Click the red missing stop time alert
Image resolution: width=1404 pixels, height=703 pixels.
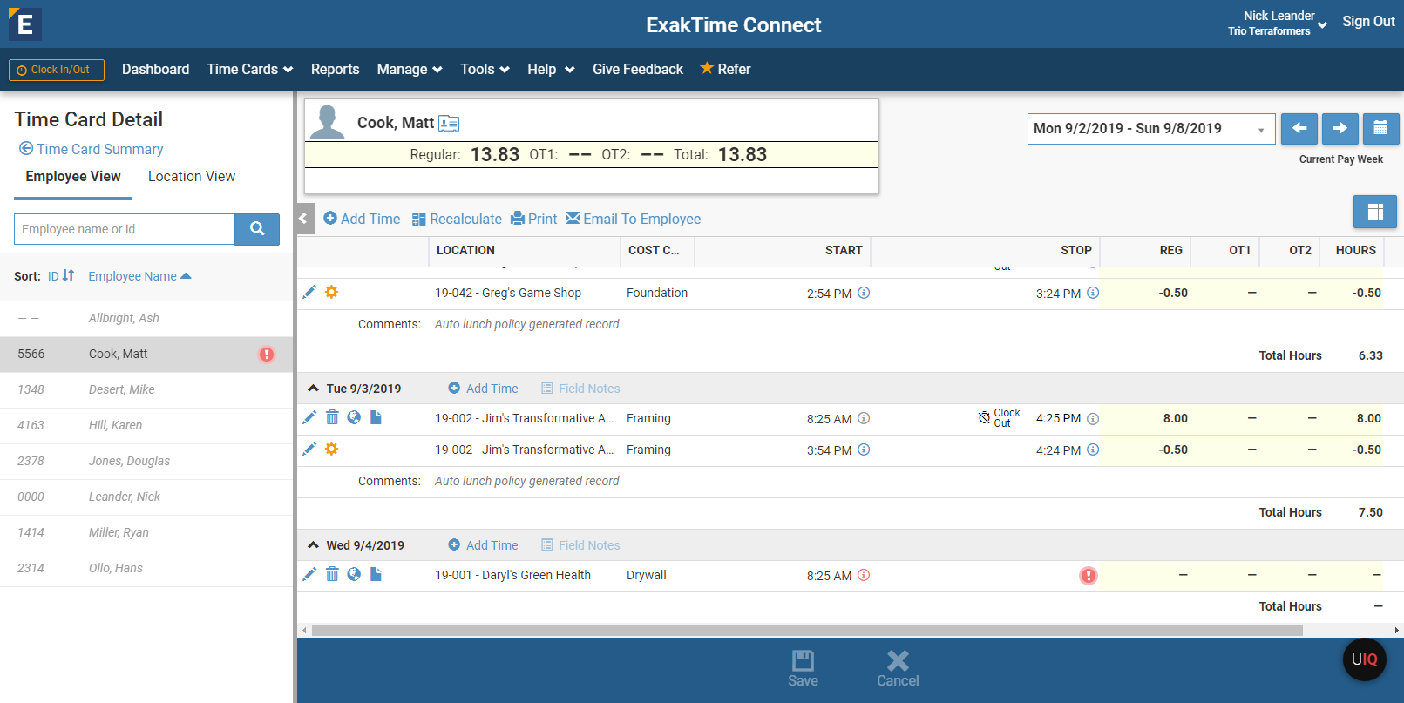click(x=1089, y=576)
